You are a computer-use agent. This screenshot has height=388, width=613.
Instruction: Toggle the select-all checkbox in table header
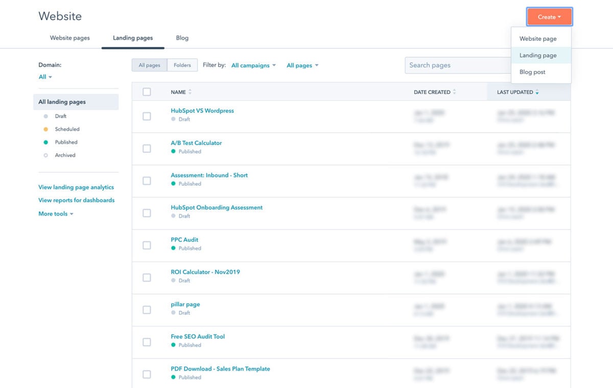coord(147,92)
